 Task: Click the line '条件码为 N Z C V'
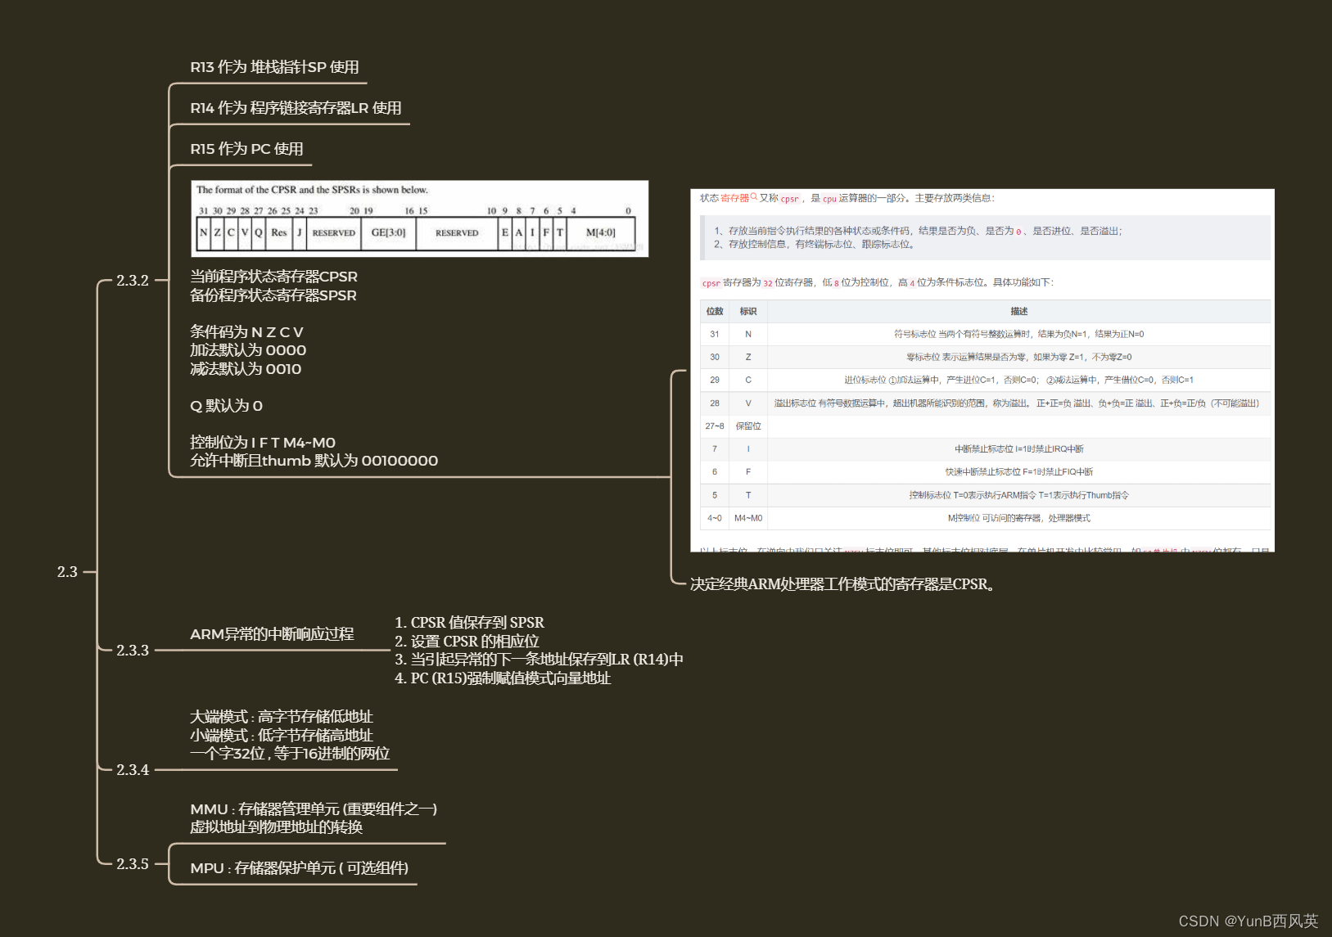point(246,332)
